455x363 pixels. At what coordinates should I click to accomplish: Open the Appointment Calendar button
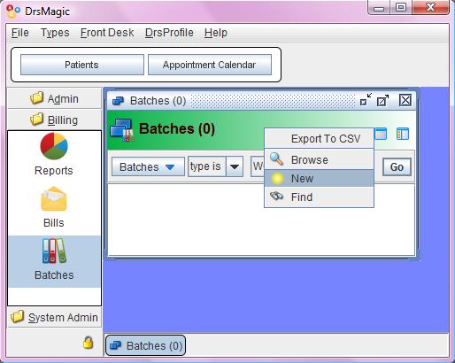pos(210,65)
